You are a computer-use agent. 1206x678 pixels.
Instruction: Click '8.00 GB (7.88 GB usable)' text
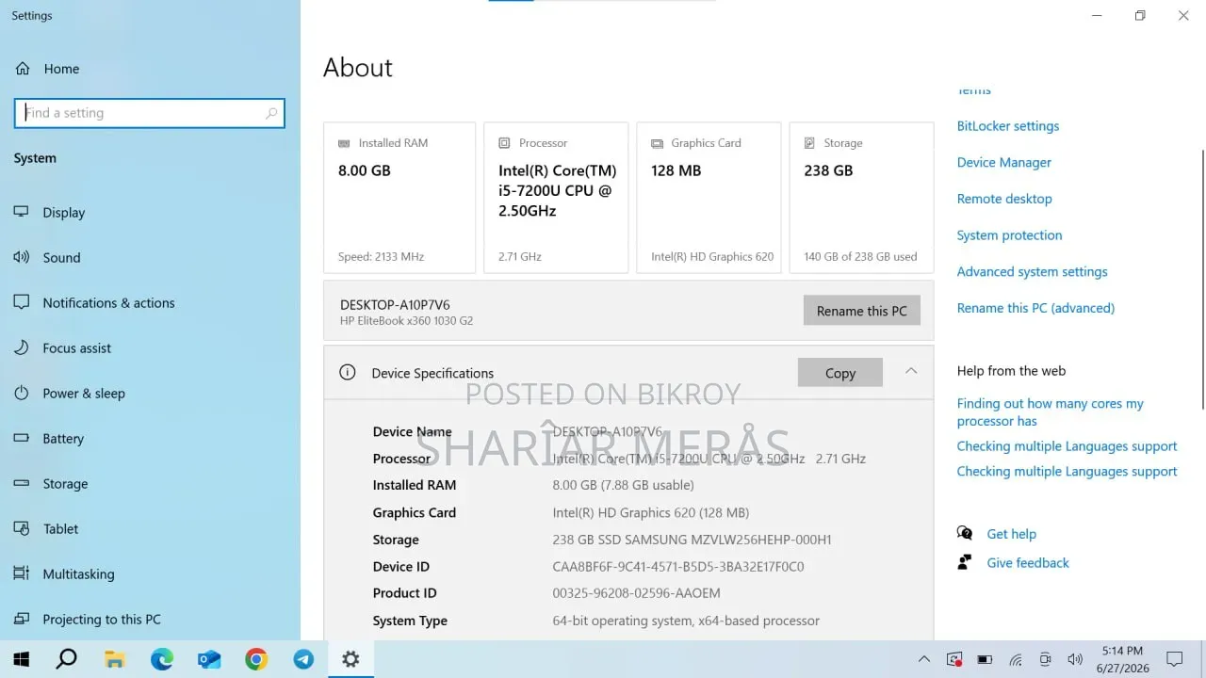tap(623, 485)
